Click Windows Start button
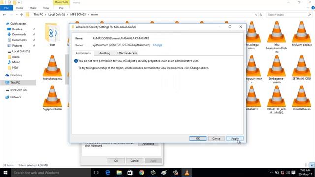 coord(5,173)
